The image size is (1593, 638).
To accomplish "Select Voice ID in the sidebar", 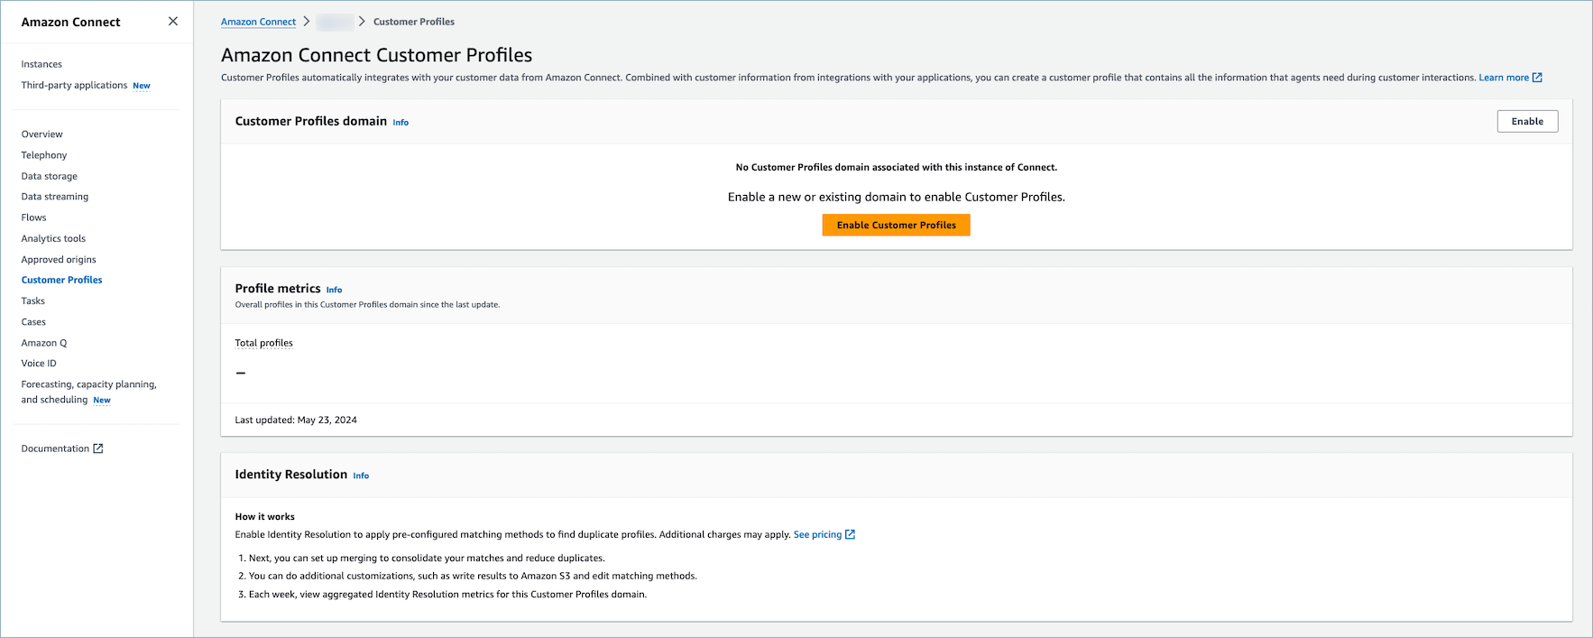I will pyautogui.click(x=39, y=364).
